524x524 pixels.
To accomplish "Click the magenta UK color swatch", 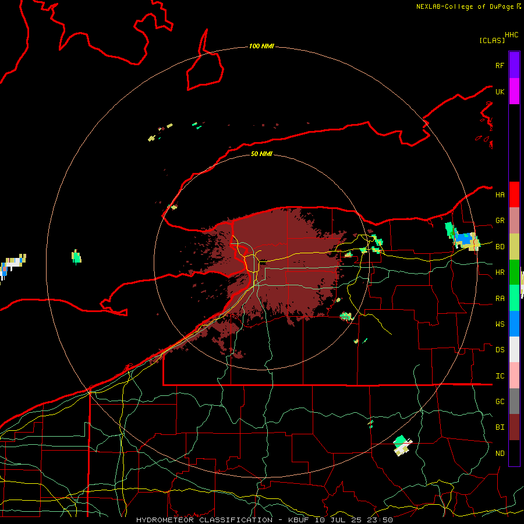I will (514, 91).
